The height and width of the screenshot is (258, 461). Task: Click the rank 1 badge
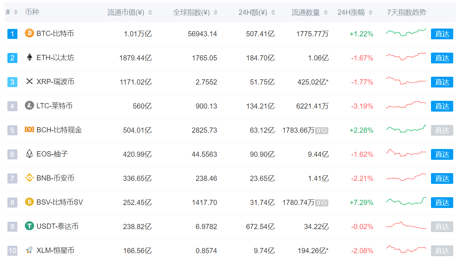tap(12, 34)
